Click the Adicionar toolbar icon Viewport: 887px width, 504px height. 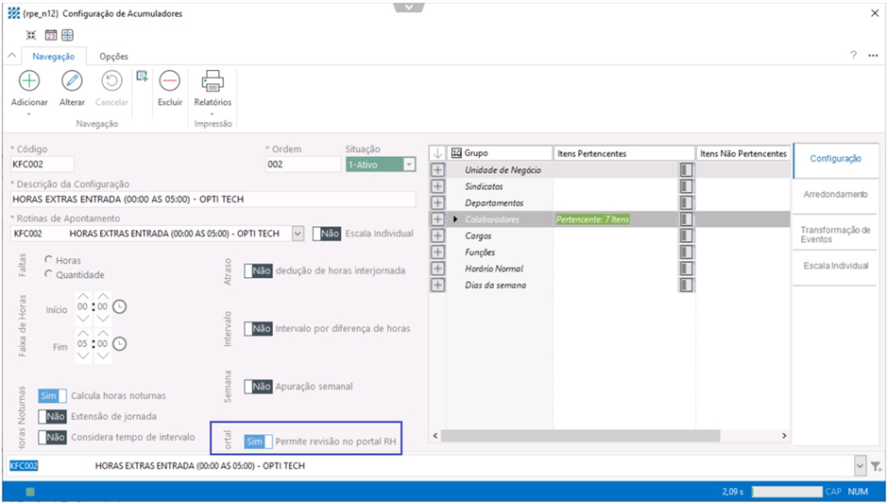click(29, 81)
